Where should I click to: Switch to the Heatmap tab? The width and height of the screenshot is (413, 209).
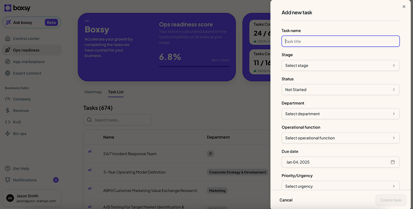tap(93, 92)
